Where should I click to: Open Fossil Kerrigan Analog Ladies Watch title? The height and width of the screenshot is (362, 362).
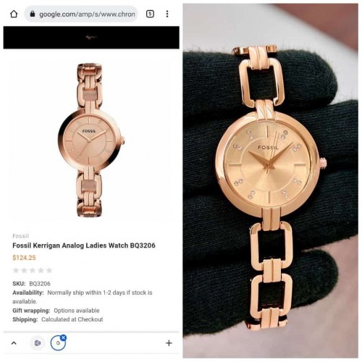(x=84, y=245)
